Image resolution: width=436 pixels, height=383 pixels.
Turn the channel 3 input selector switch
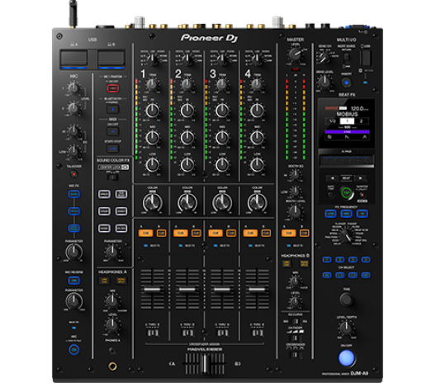[222, 59]
